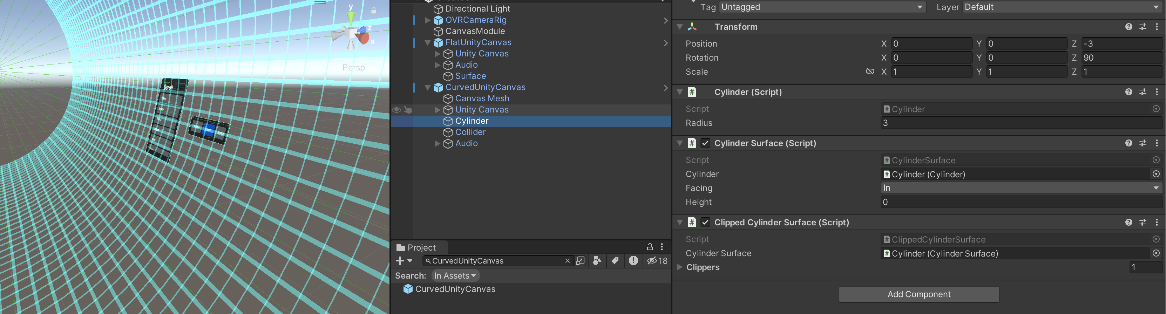Toggle scene view gizmo lock
Screen dimensions: 1166x314
[373, 10]
